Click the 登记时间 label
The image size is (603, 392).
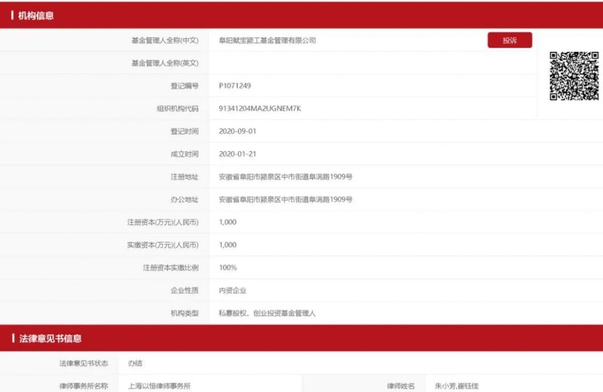pos(184,131)
